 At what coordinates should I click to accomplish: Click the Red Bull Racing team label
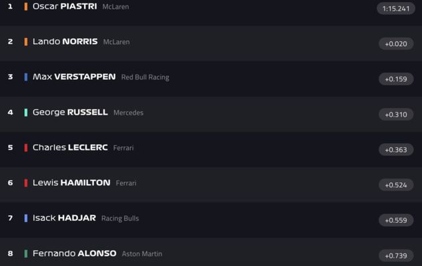[145, 77]
